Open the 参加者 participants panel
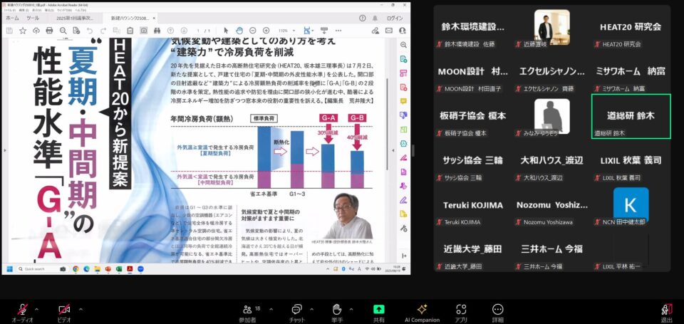The height and width of the screenshot is (324, 684). coord(247,310)
